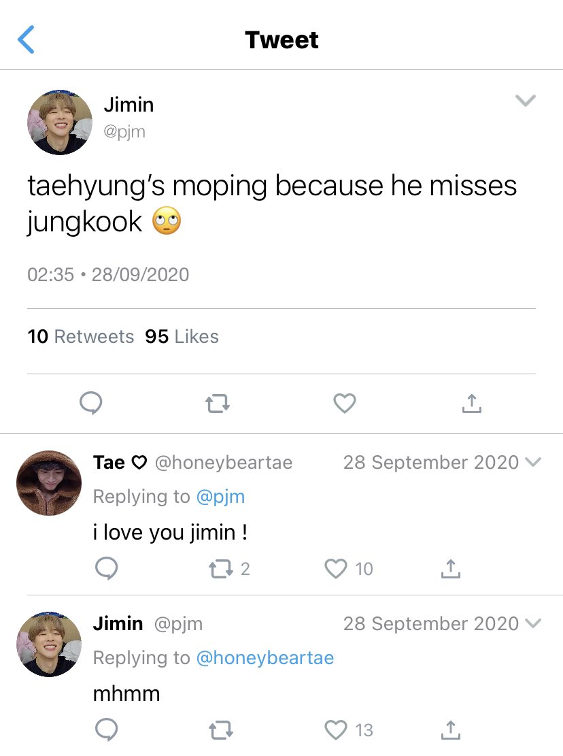The height and width of the screenshot is (756, 563).
Task: Open the @honeybeartae mention link
Action: pyautogui.click(x=265, y=657)
